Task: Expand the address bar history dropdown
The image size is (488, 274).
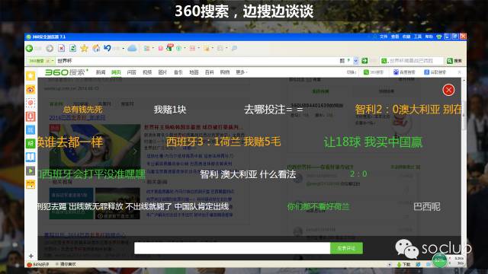Action: coord(356,61)
